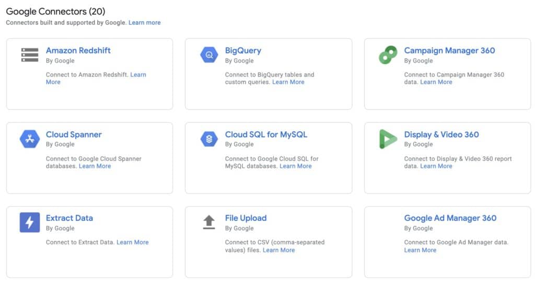Click the Extract Data lightning bolt icon
This screenshot has height=283, width=535.
tap(30, 223)
